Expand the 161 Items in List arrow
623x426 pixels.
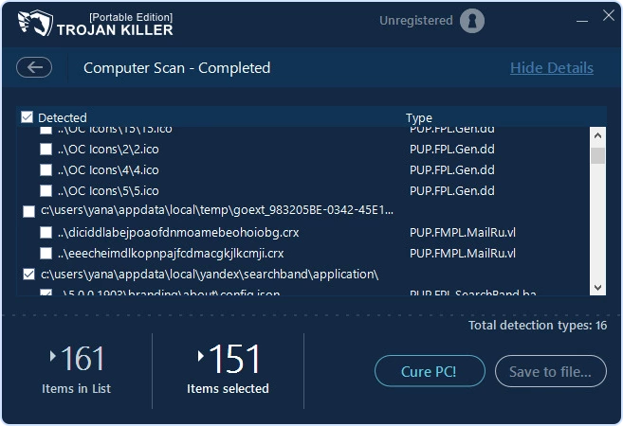click(52, 356)
